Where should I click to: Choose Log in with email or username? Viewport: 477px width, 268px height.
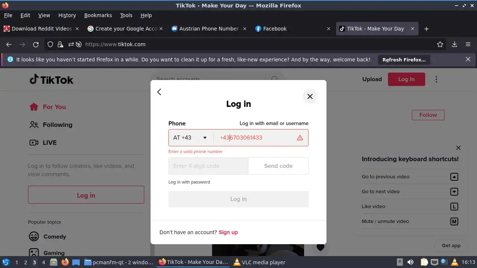click(274, 123)
